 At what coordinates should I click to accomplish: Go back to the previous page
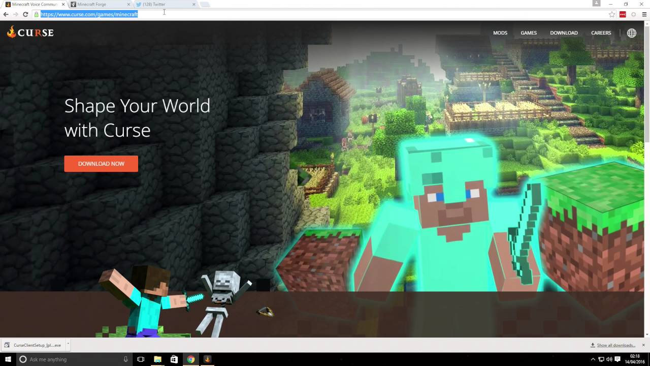pos(6,14)
